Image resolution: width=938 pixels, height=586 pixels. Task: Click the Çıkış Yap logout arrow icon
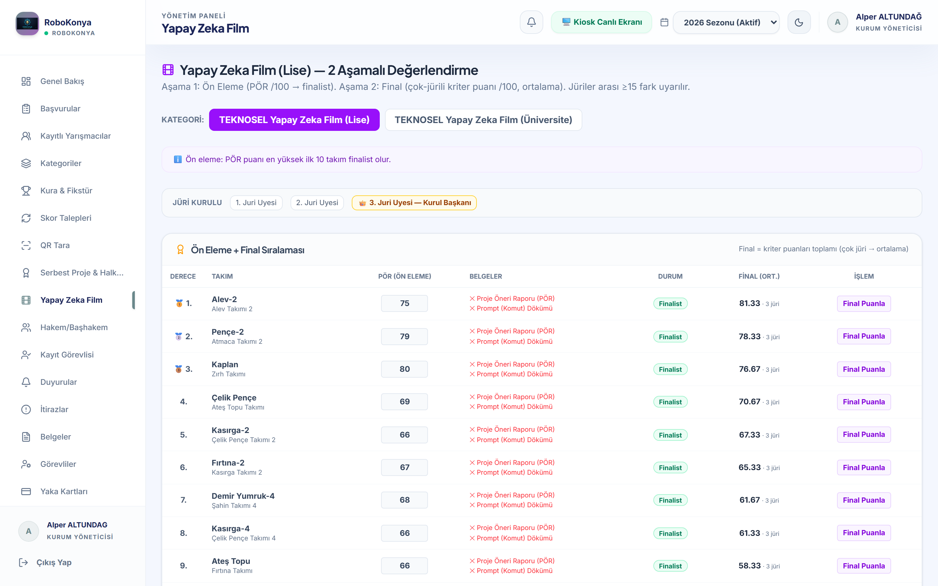tap(24, 562)
